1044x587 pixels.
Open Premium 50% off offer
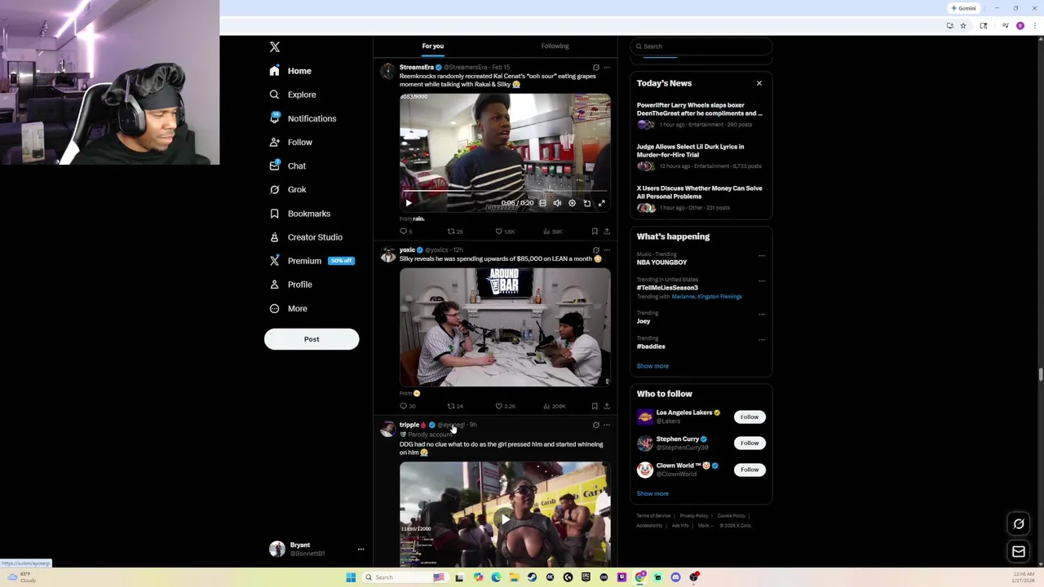312,261
